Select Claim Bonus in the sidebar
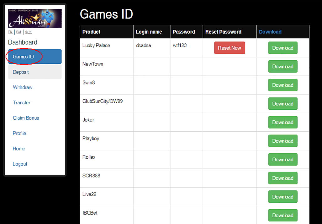The height and width of the screenshot is (224, 322). tap(26, 118)
